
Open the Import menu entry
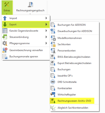tap(26, 18)
